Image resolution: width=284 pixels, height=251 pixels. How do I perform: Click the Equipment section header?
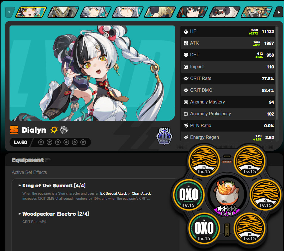pyautogui.click(x=28, y=160)
